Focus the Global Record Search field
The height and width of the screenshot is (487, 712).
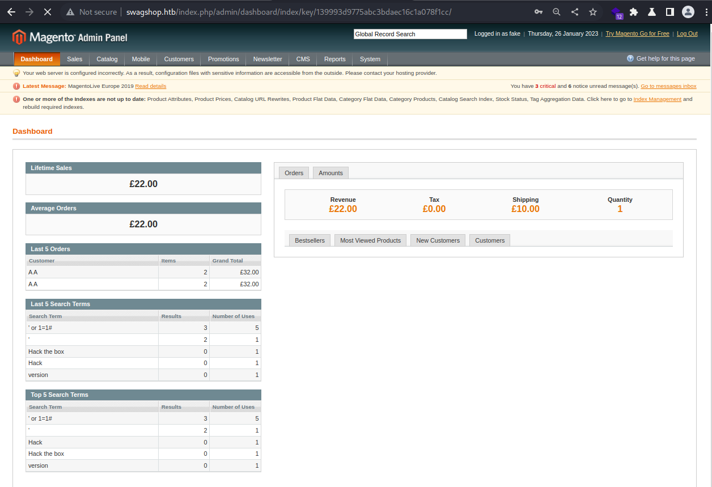410,34
